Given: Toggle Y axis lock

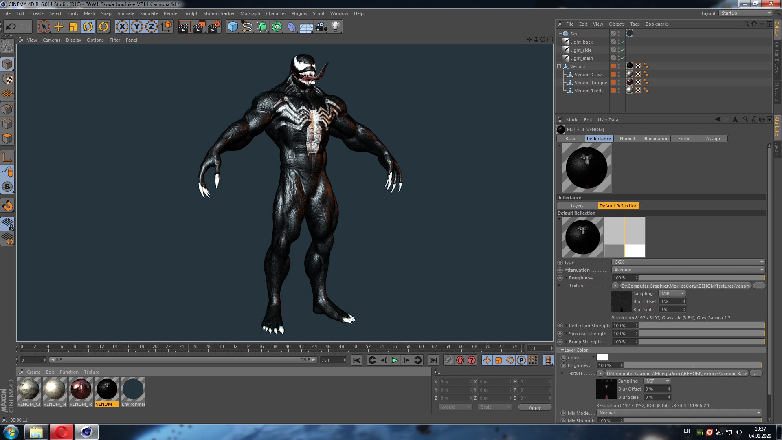Looking at the screenshot, I should [137, 27].
